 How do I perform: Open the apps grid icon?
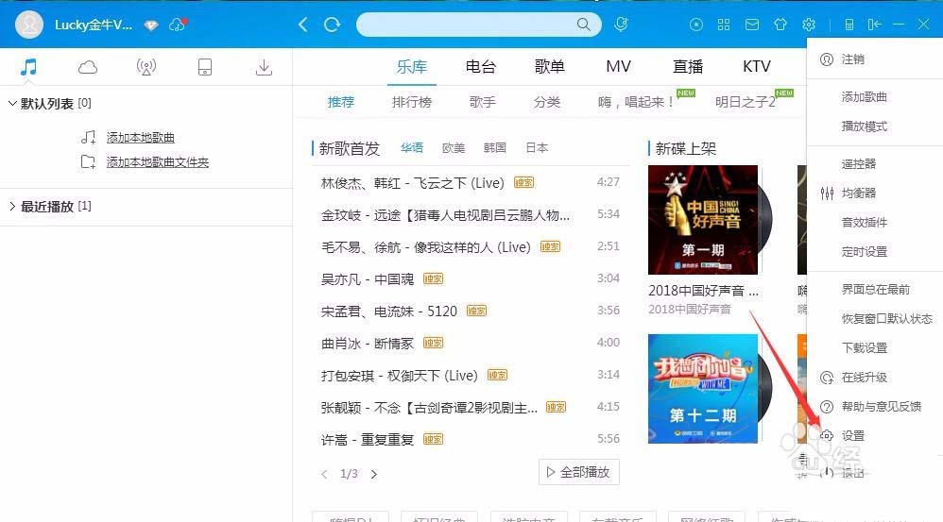pyautogui.click(x=724, y=25)
